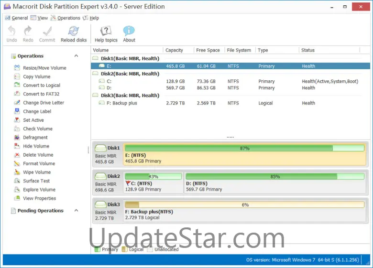The height and width of the screenshot is (268, 373).
Task: Click the Format Volume icon
Action: pos(17,163)
